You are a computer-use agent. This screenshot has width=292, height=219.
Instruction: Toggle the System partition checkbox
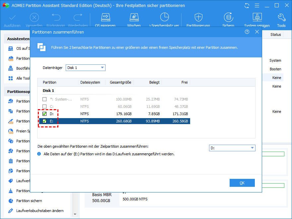click(44, 99)
